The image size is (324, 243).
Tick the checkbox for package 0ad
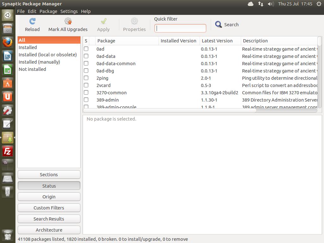86,49
